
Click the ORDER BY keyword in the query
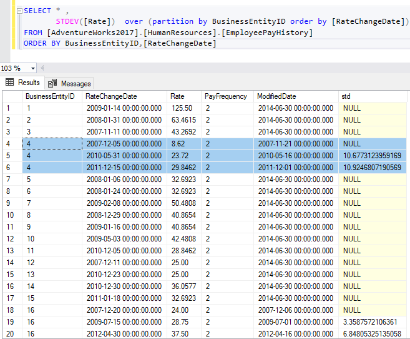tap(42, 43)
